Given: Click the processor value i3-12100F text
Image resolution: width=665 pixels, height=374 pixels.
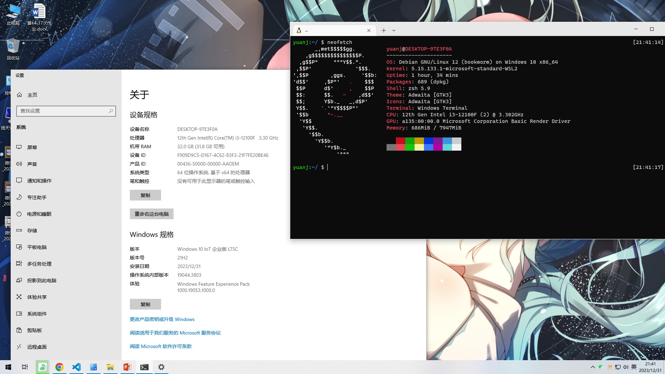Looking at the screenshot, I should coord(228,138).
